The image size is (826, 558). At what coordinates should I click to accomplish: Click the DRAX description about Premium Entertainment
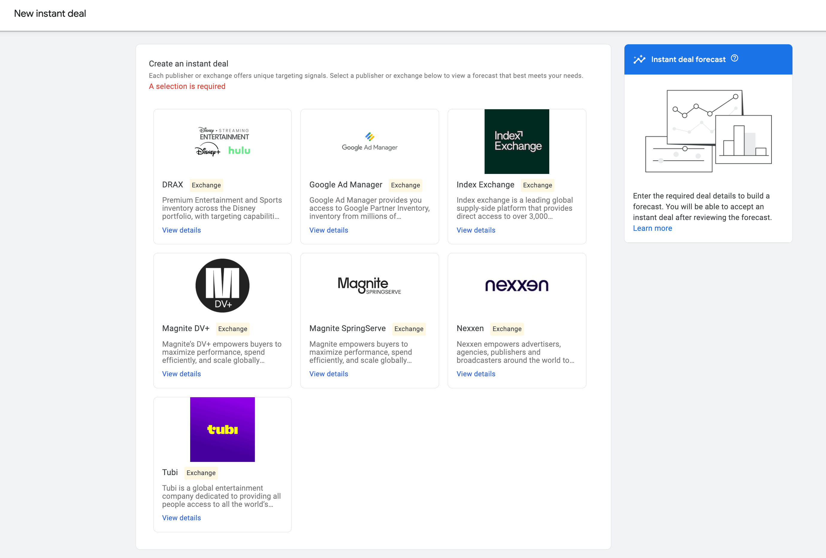pos(222,208)
